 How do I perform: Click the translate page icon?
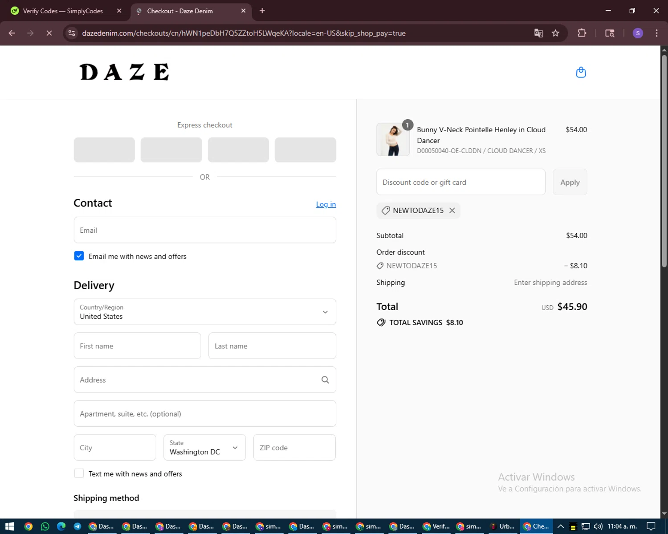click(538, 33)
